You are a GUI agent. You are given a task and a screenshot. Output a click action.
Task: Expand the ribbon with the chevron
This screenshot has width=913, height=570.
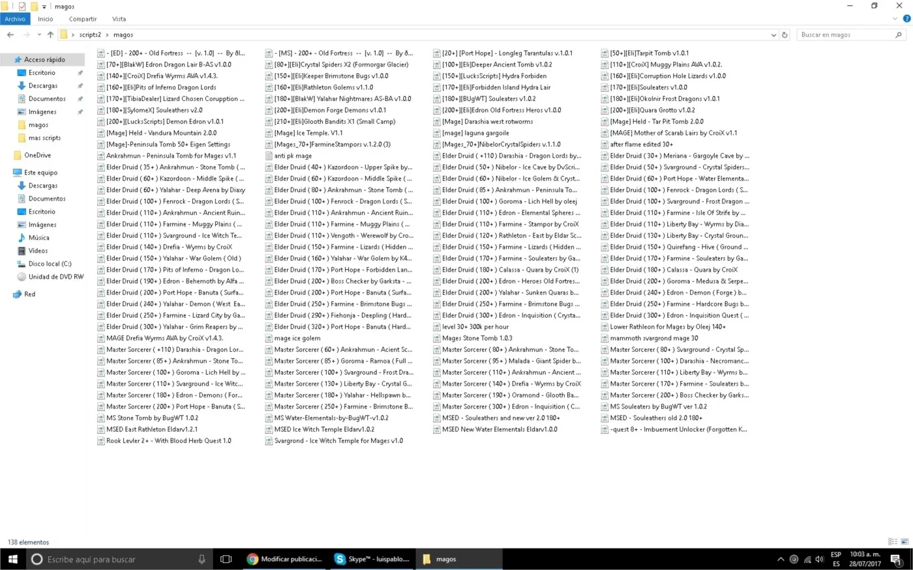895,19
